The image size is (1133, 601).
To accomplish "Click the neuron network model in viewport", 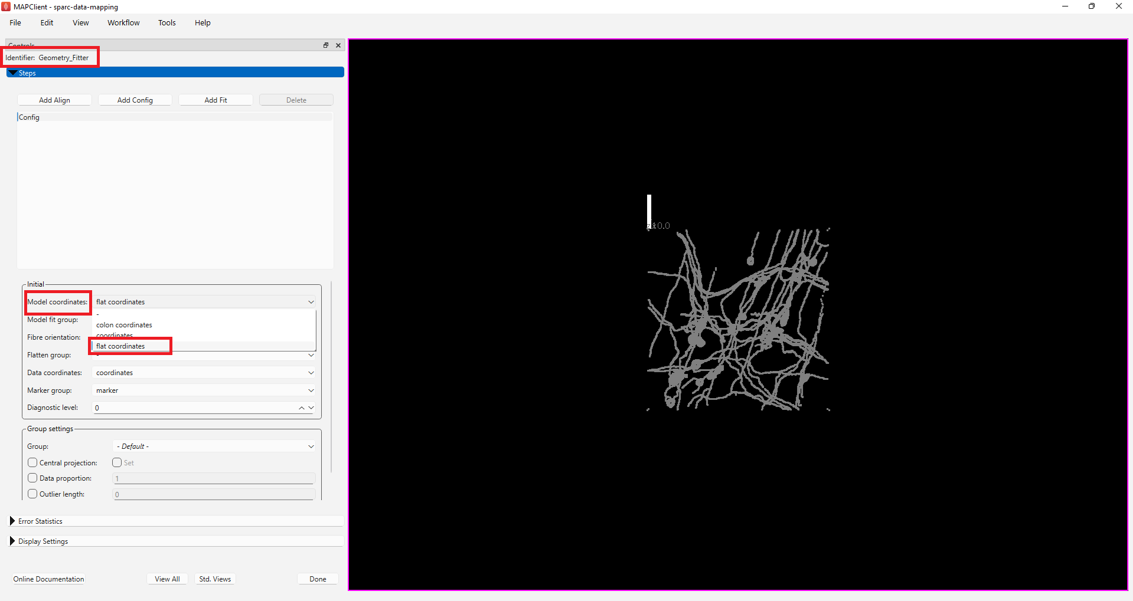I will click(x=738, y=319).
